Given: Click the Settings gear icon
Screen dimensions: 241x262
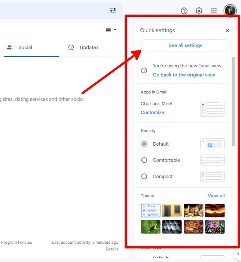Looking at the screenshot, I should coord(199,11).
